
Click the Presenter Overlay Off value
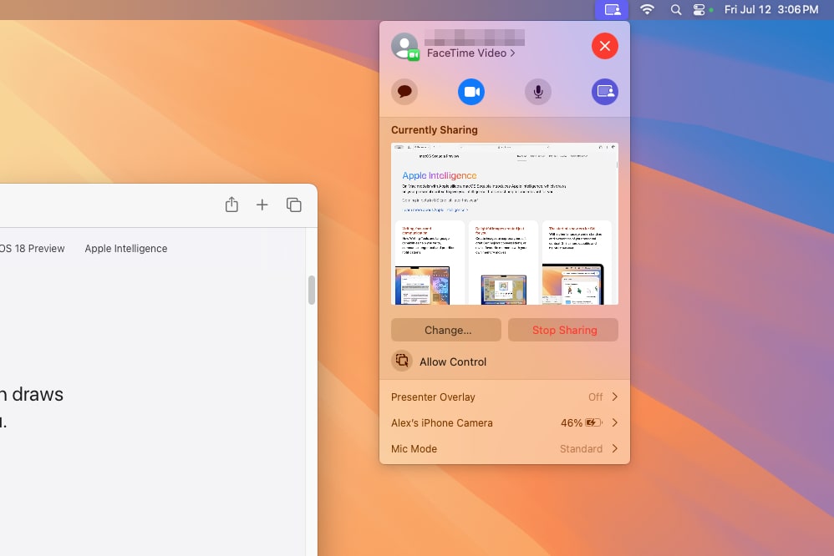pyautogui.click(x=595, y=397)
